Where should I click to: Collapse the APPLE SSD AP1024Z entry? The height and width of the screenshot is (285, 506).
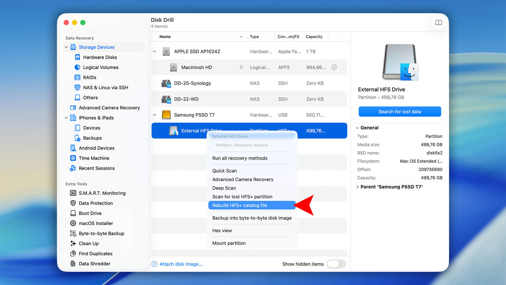point(154,51)
